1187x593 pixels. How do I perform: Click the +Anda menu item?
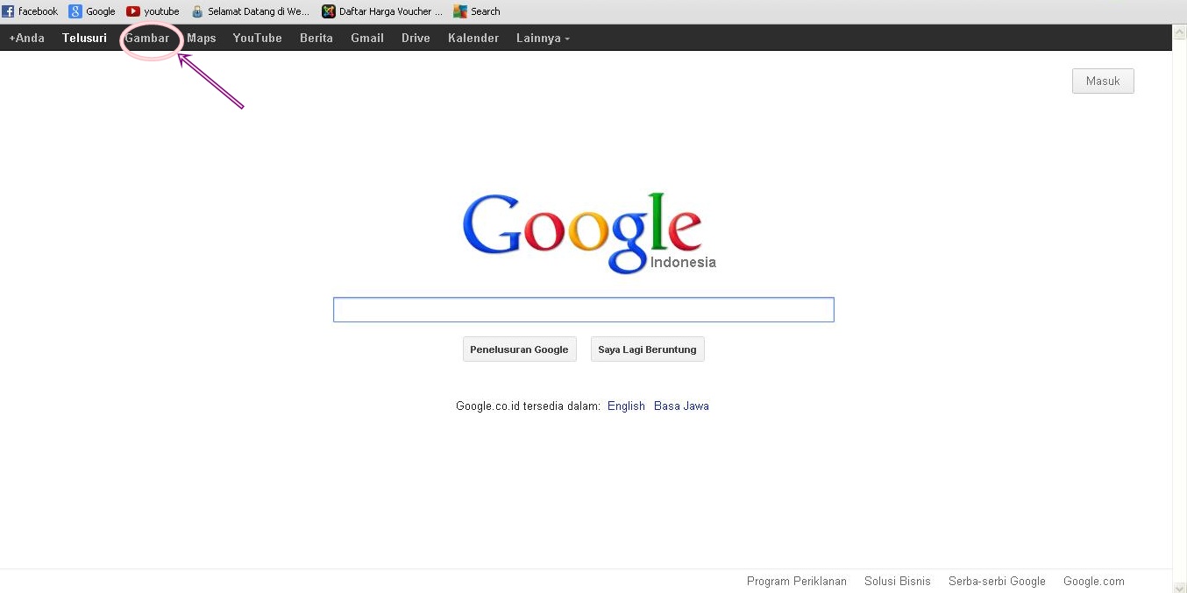click(27, 38)
